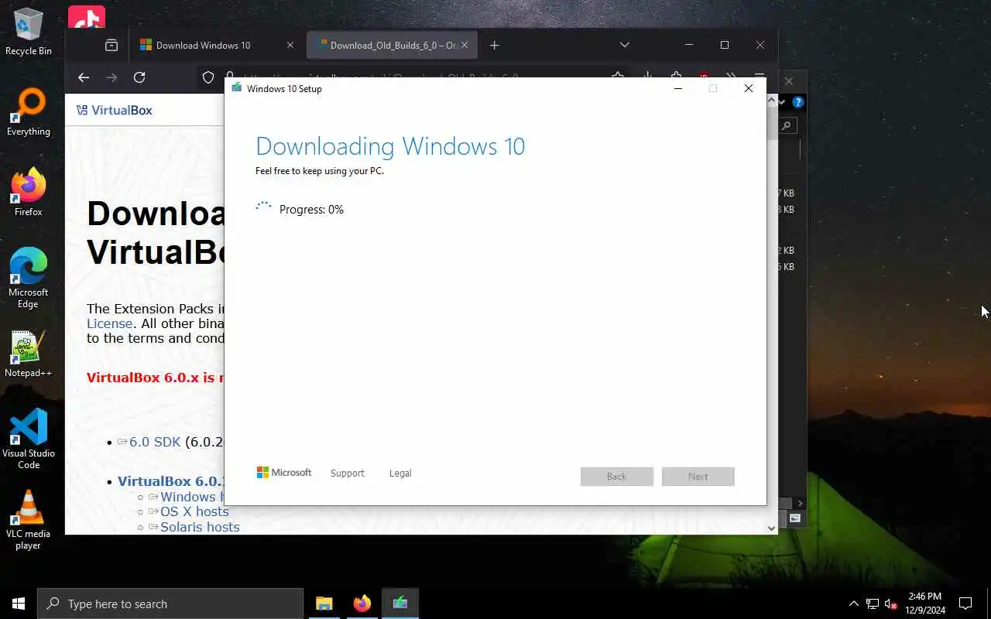This screenshot has width=991, height=619.
Task: Open the Visual Studio Code shortcut
Action: (29, 439)
